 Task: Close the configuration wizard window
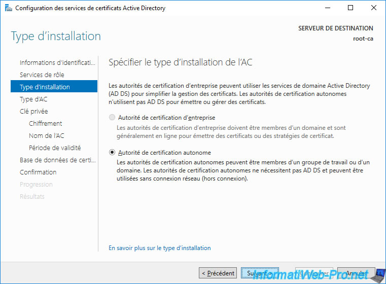pyautogui.click(x=373, y=8)
